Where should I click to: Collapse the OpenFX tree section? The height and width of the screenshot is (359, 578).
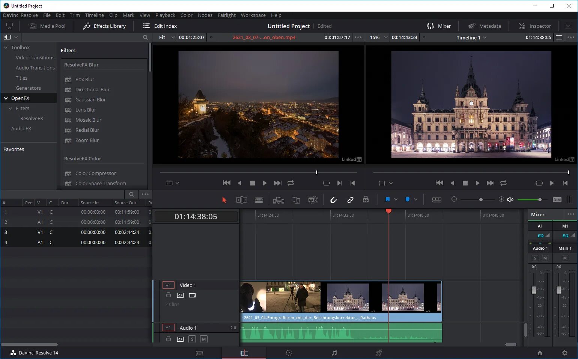(6, 98)
